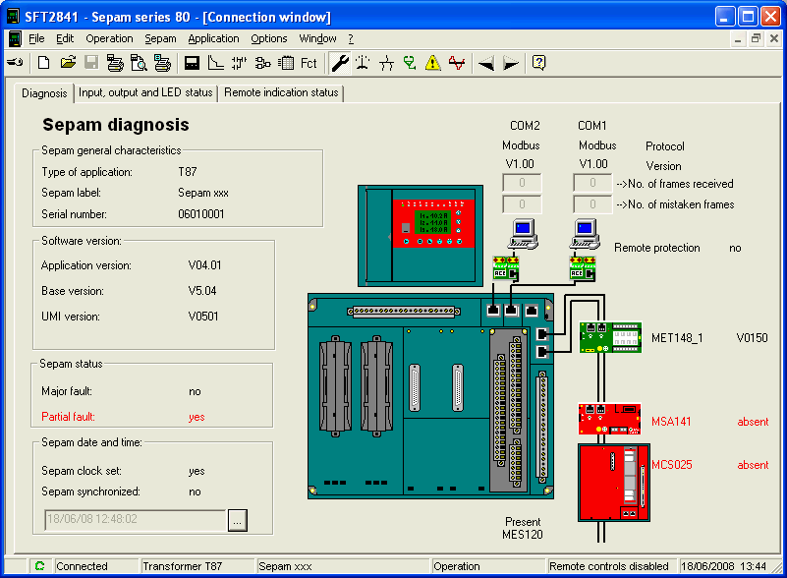Viewport: 787px width, 578px height.
Task: Click the program logic contacts icon
Action: click(x=240, y=63)
